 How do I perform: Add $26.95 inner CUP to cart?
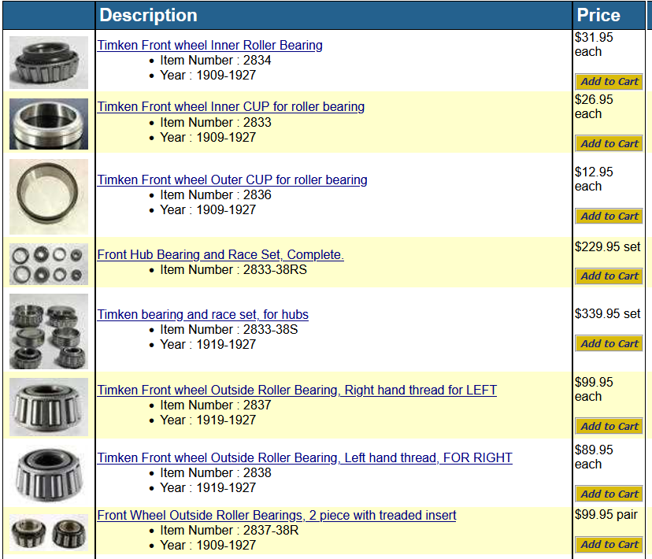point(609,144)
